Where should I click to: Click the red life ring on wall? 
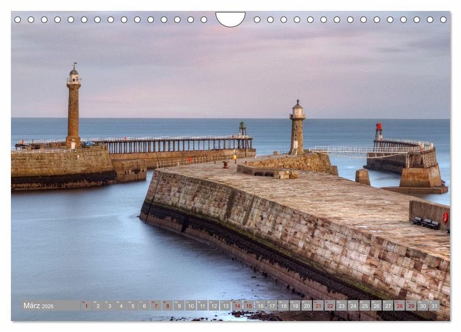tap(445, 217)
